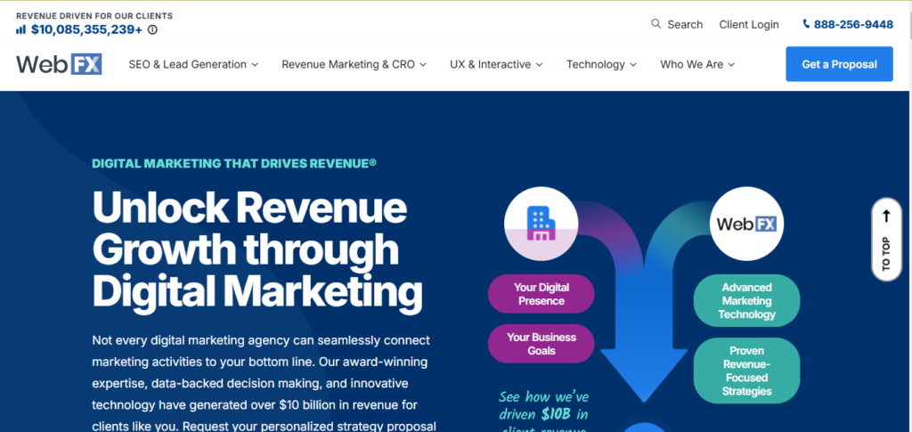This screenshot has height=432, width=912.
Task: Click the up arrow in To Top widget
Action: [886, 216]
